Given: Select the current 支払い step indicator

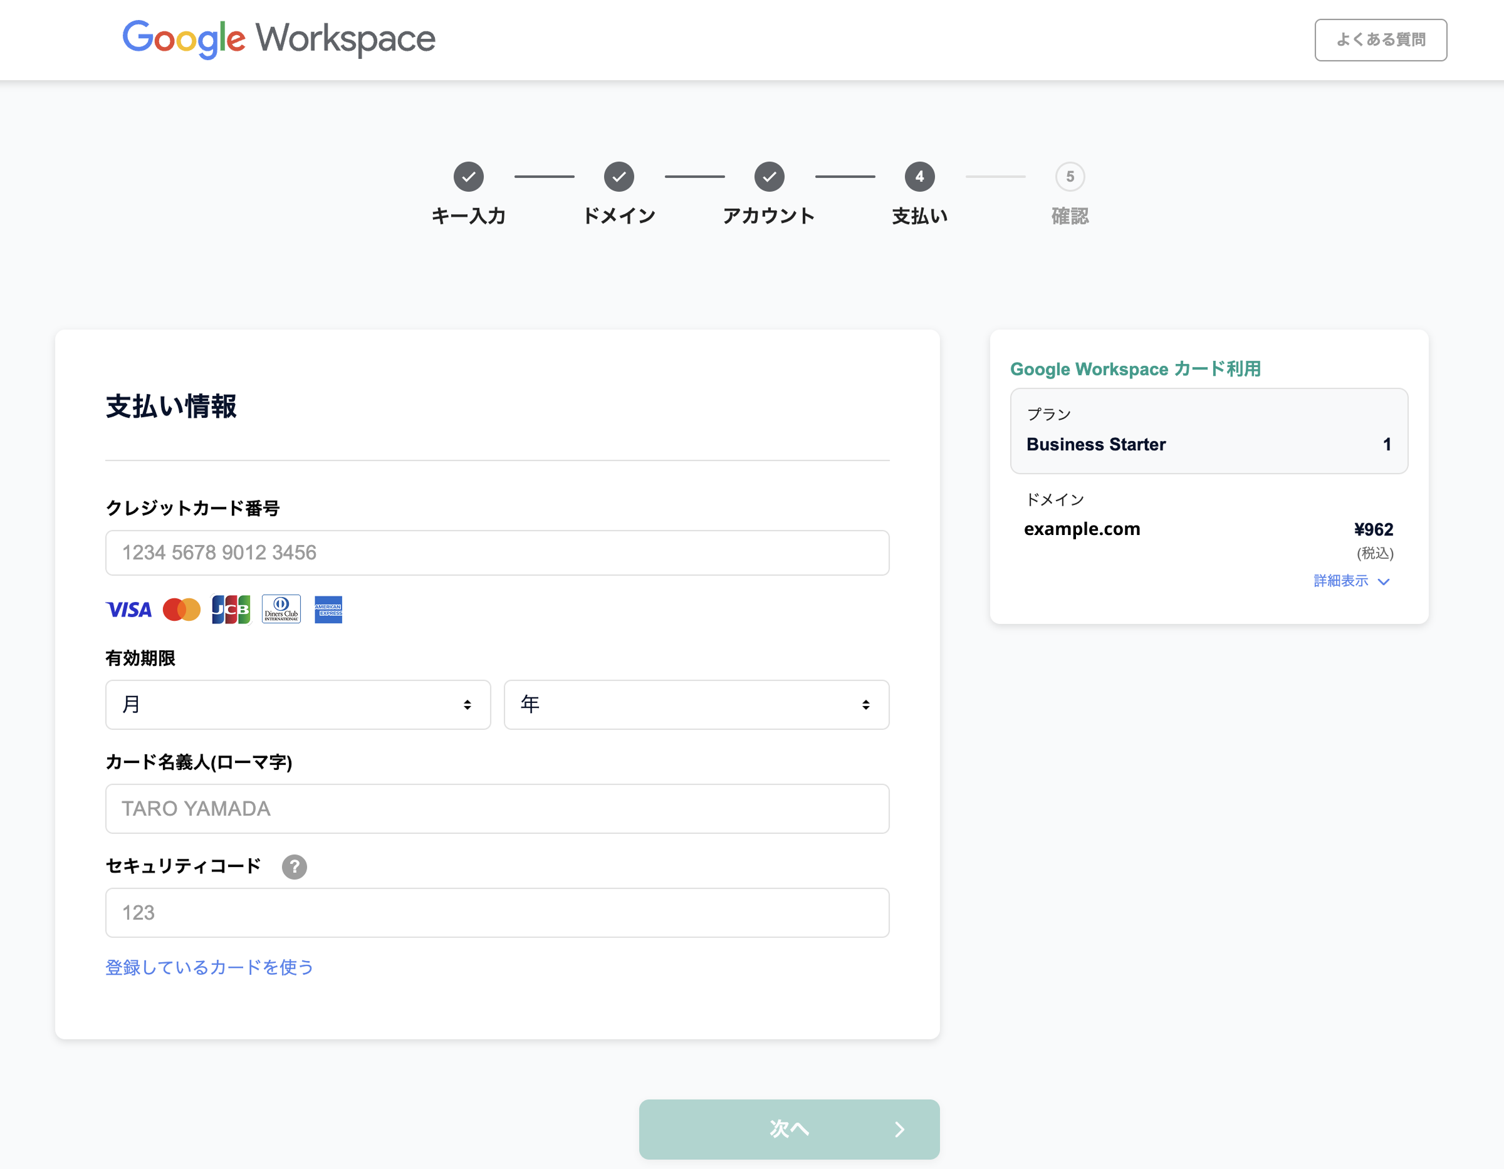Looking at the screenshot, I should (x=919, y=176).
